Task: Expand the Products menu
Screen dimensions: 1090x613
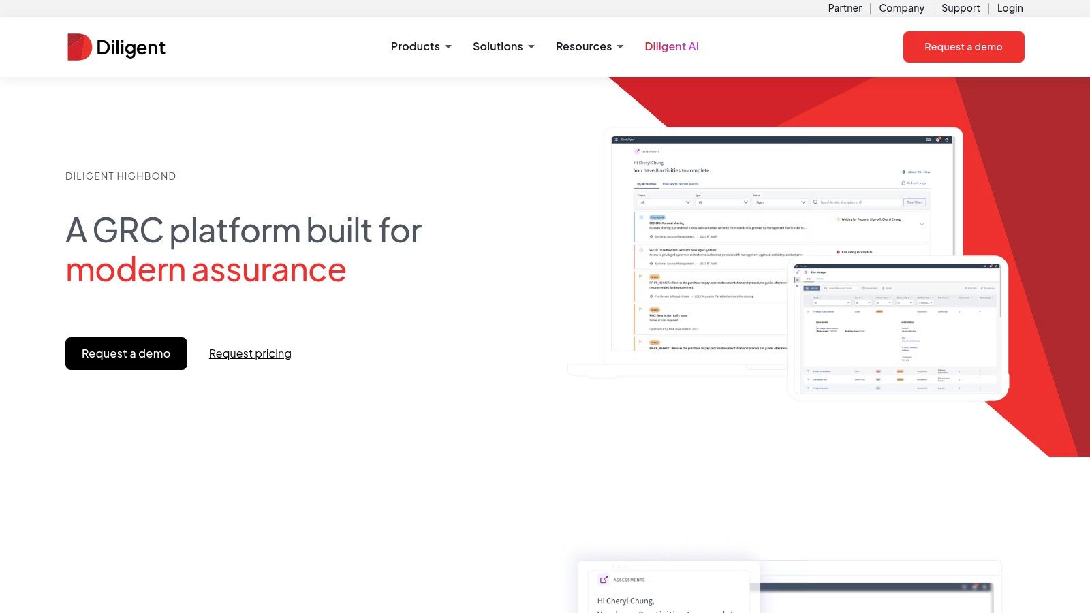Action: [421, 46]
